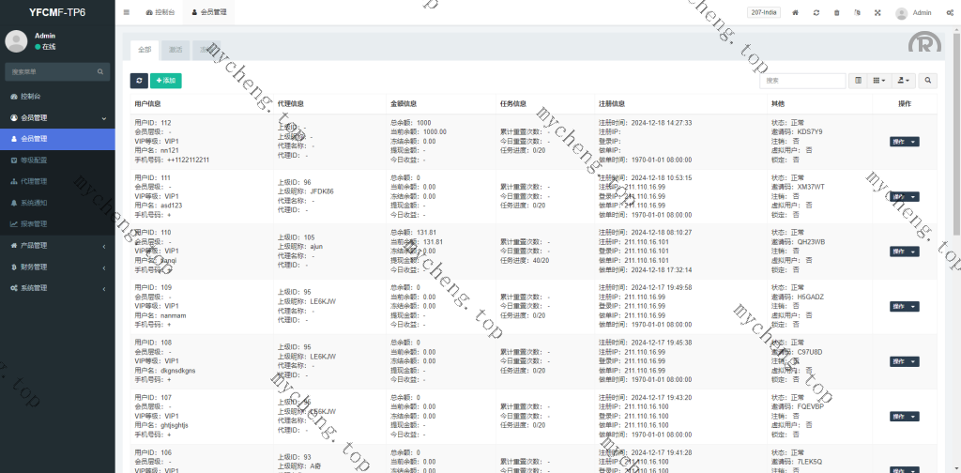Click the home icon in top bar
The width and height of the screenshot is (961, 473).
click(796, 13)
